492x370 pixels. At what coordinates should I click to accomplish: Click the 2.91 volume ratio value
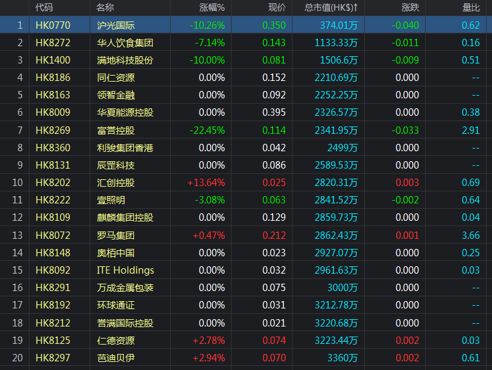471,130
